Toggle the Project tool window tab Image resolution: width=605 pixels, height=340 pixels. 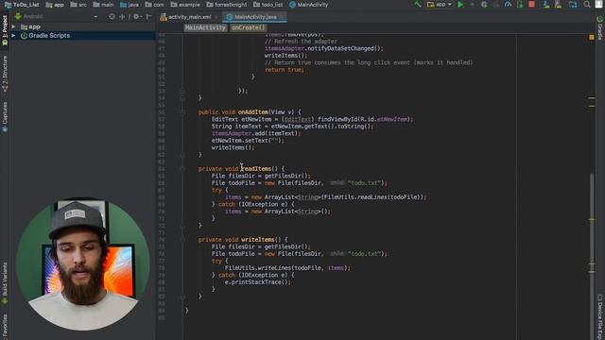pyautogui.click(x=5, y=30)
